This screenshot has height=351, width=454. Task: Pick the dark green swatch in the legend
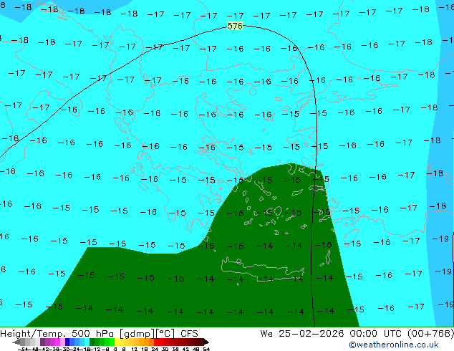coord(92,342)
